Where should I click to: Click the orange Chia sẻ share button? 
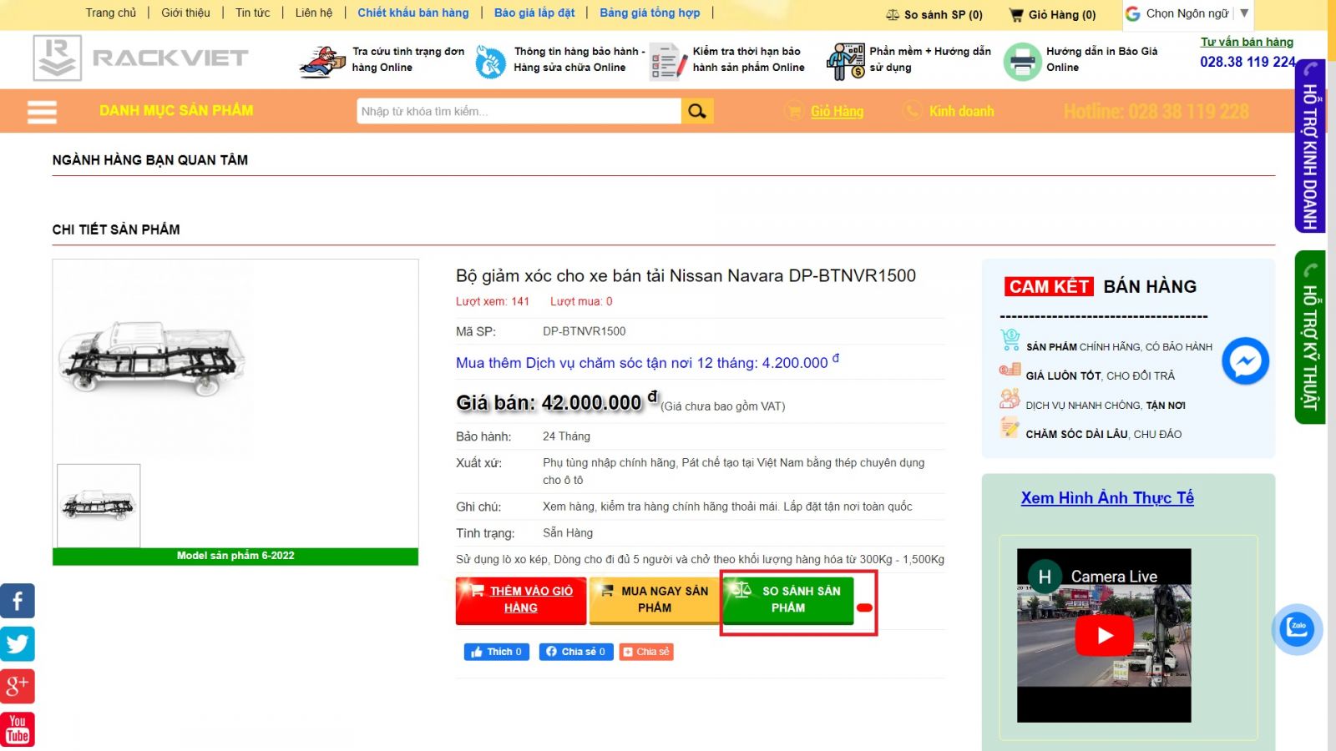pos(646,652)
